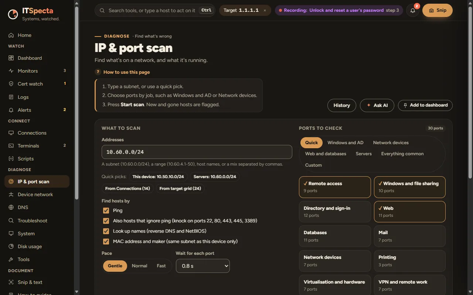Pick Servers: 10.60.0.0/24 quick pick

[215, 177]
